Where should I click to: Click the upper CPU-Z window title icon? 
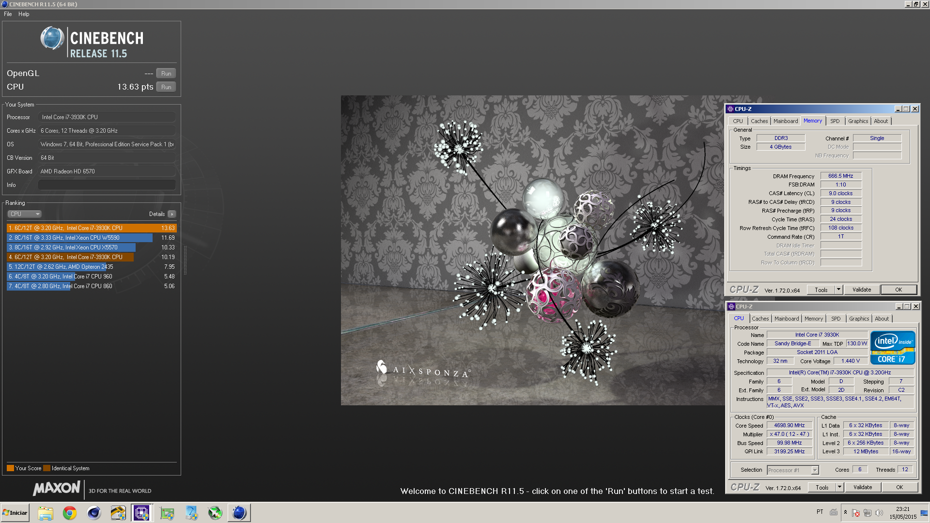730,109
